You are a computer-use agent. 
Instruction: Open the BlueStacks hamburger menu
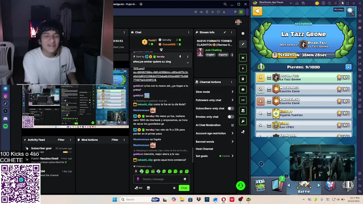[x=335, y=3]
